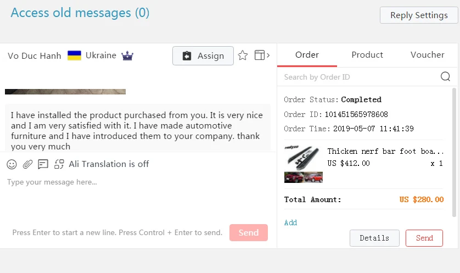This screenshot has width=460, height=273.
Task: Click the purple crown badge
Action: pos(127,55)
